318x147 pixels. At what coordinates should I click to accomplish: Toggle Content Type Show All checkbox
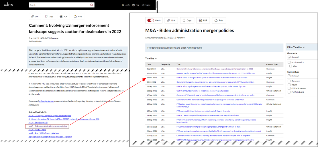tap(289, 76)
